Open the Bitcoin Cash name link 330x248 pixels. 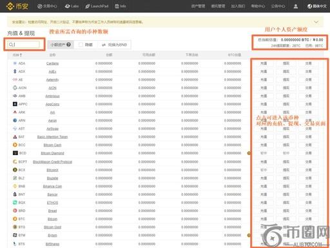click(52, 145)
